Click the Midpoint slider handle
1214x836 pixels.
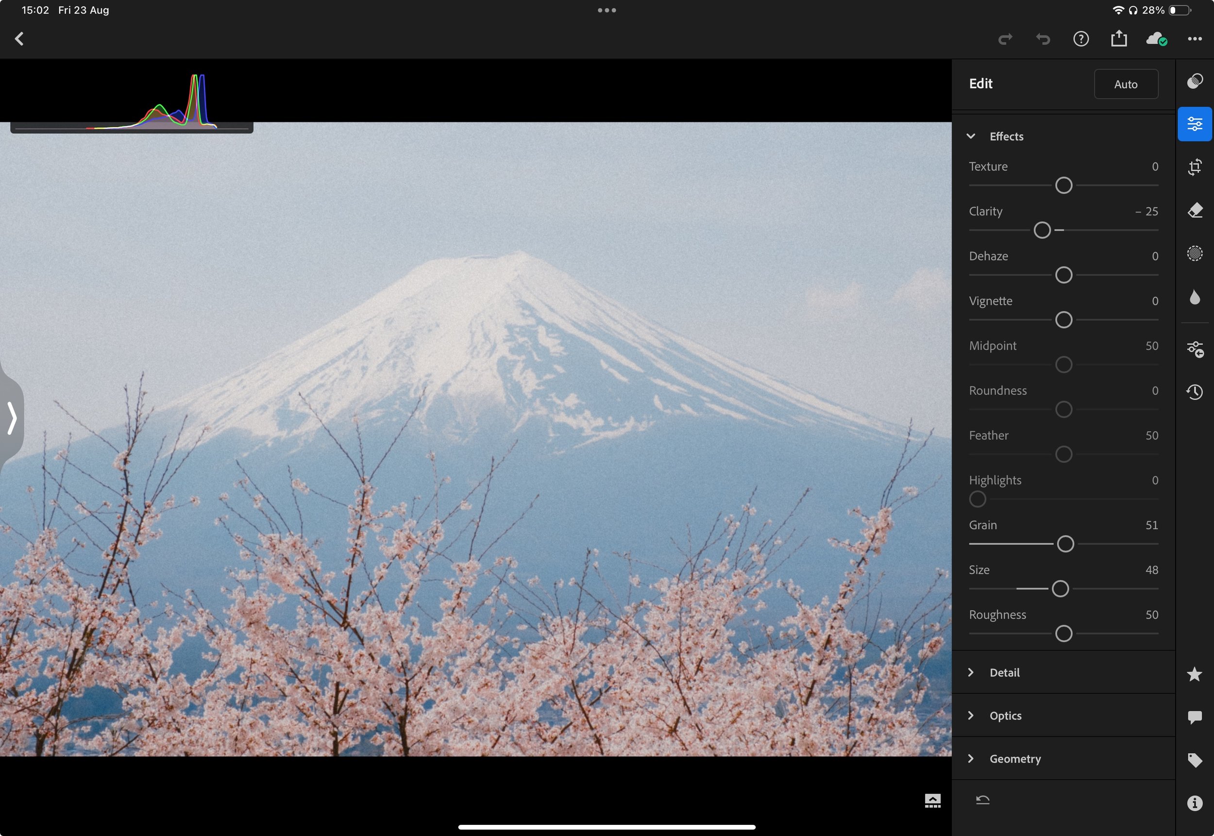click(1063, 365)
